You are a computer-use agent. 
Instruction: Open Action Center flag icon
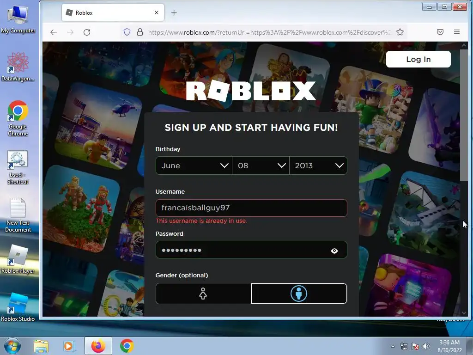pyautogui.click(x=415, y=347)
